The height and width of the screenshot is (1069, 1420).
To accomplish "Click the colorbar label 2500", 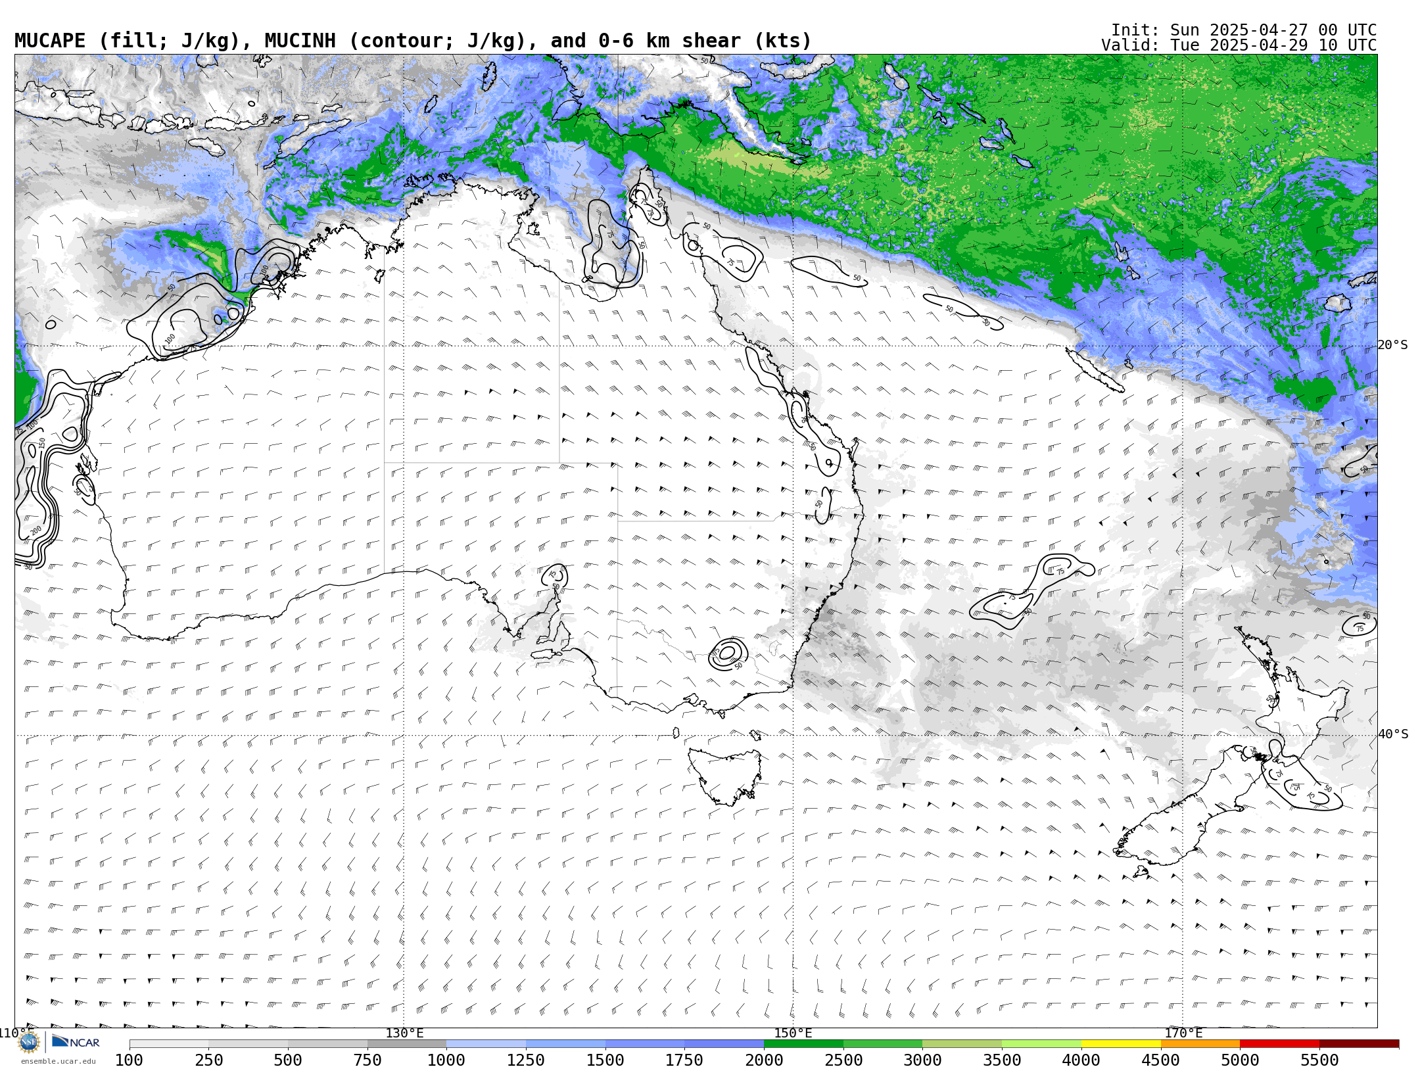I will coord(843,1060).
